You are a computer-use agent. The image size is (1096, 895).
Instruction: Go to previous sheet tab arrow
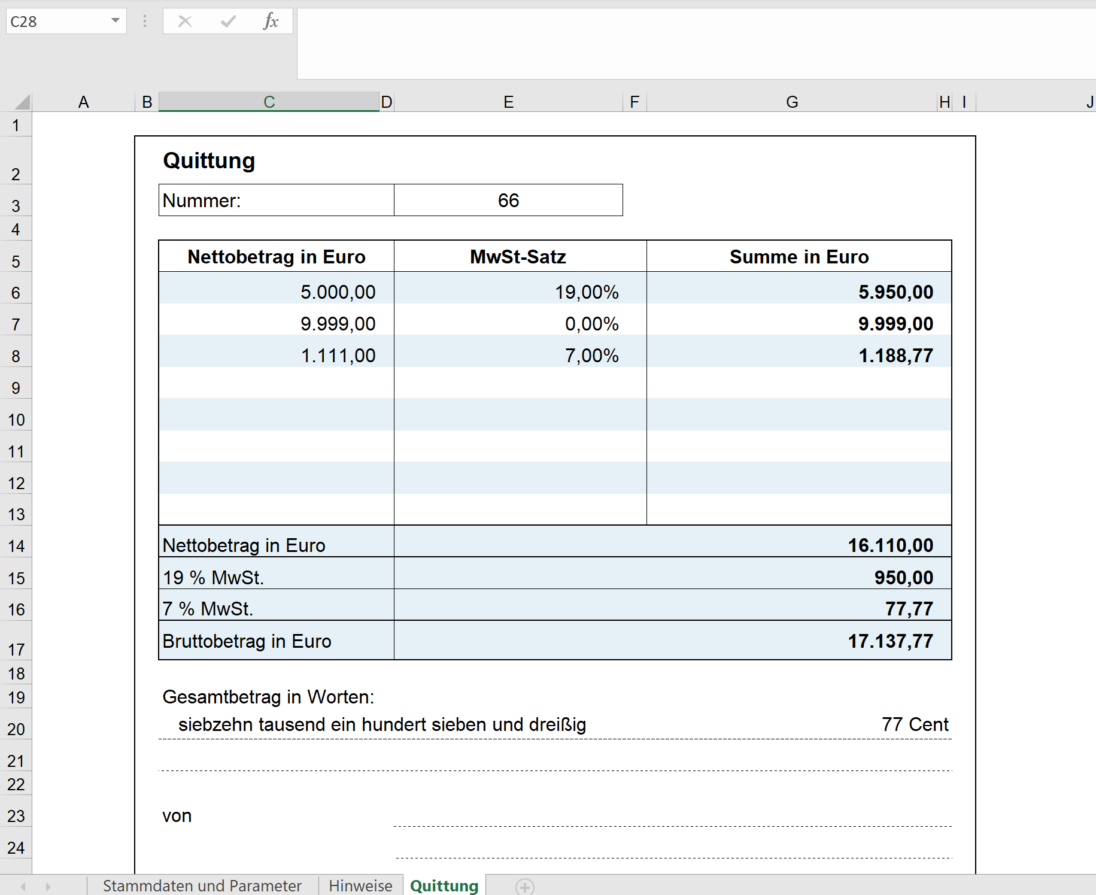23,887
